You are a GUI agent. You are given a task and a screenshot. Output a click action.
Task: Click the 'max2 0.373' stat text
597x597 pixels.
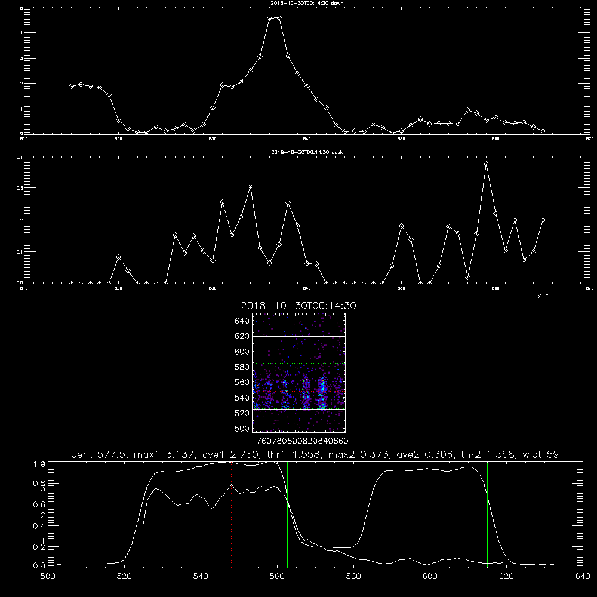tap(359, 454)
